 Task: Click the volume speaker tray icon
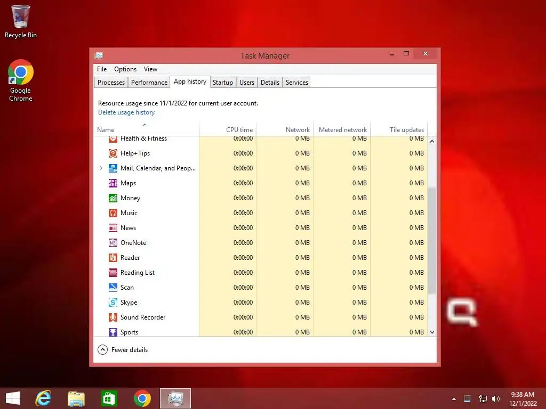pos(496,399)
